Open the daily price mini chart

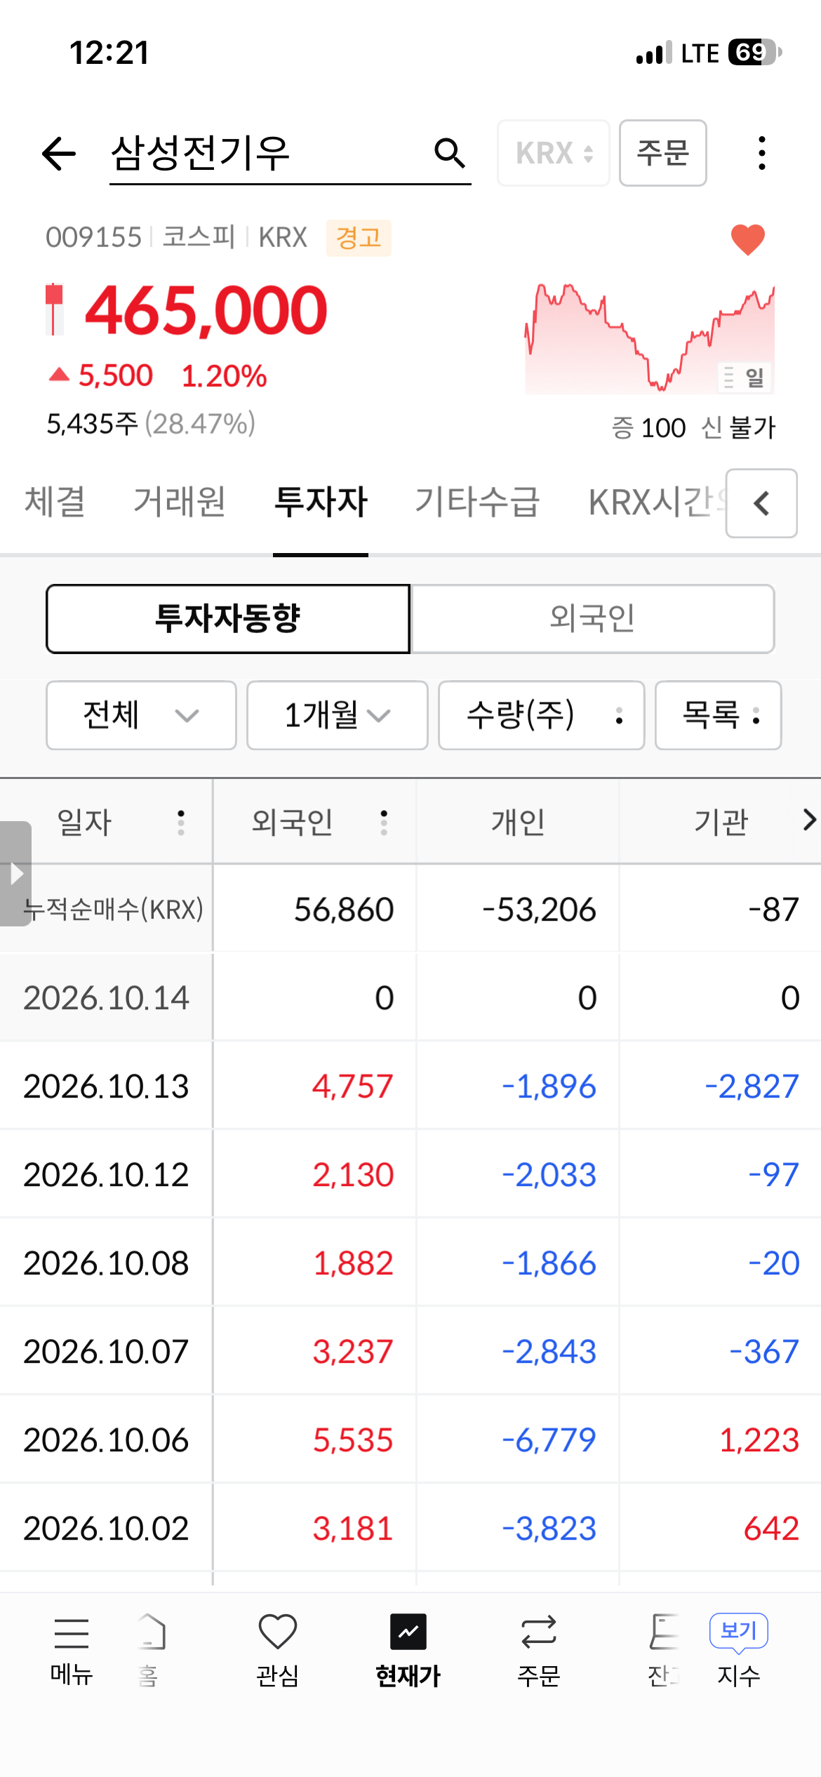pyautogui.click(x=650, y=338)
